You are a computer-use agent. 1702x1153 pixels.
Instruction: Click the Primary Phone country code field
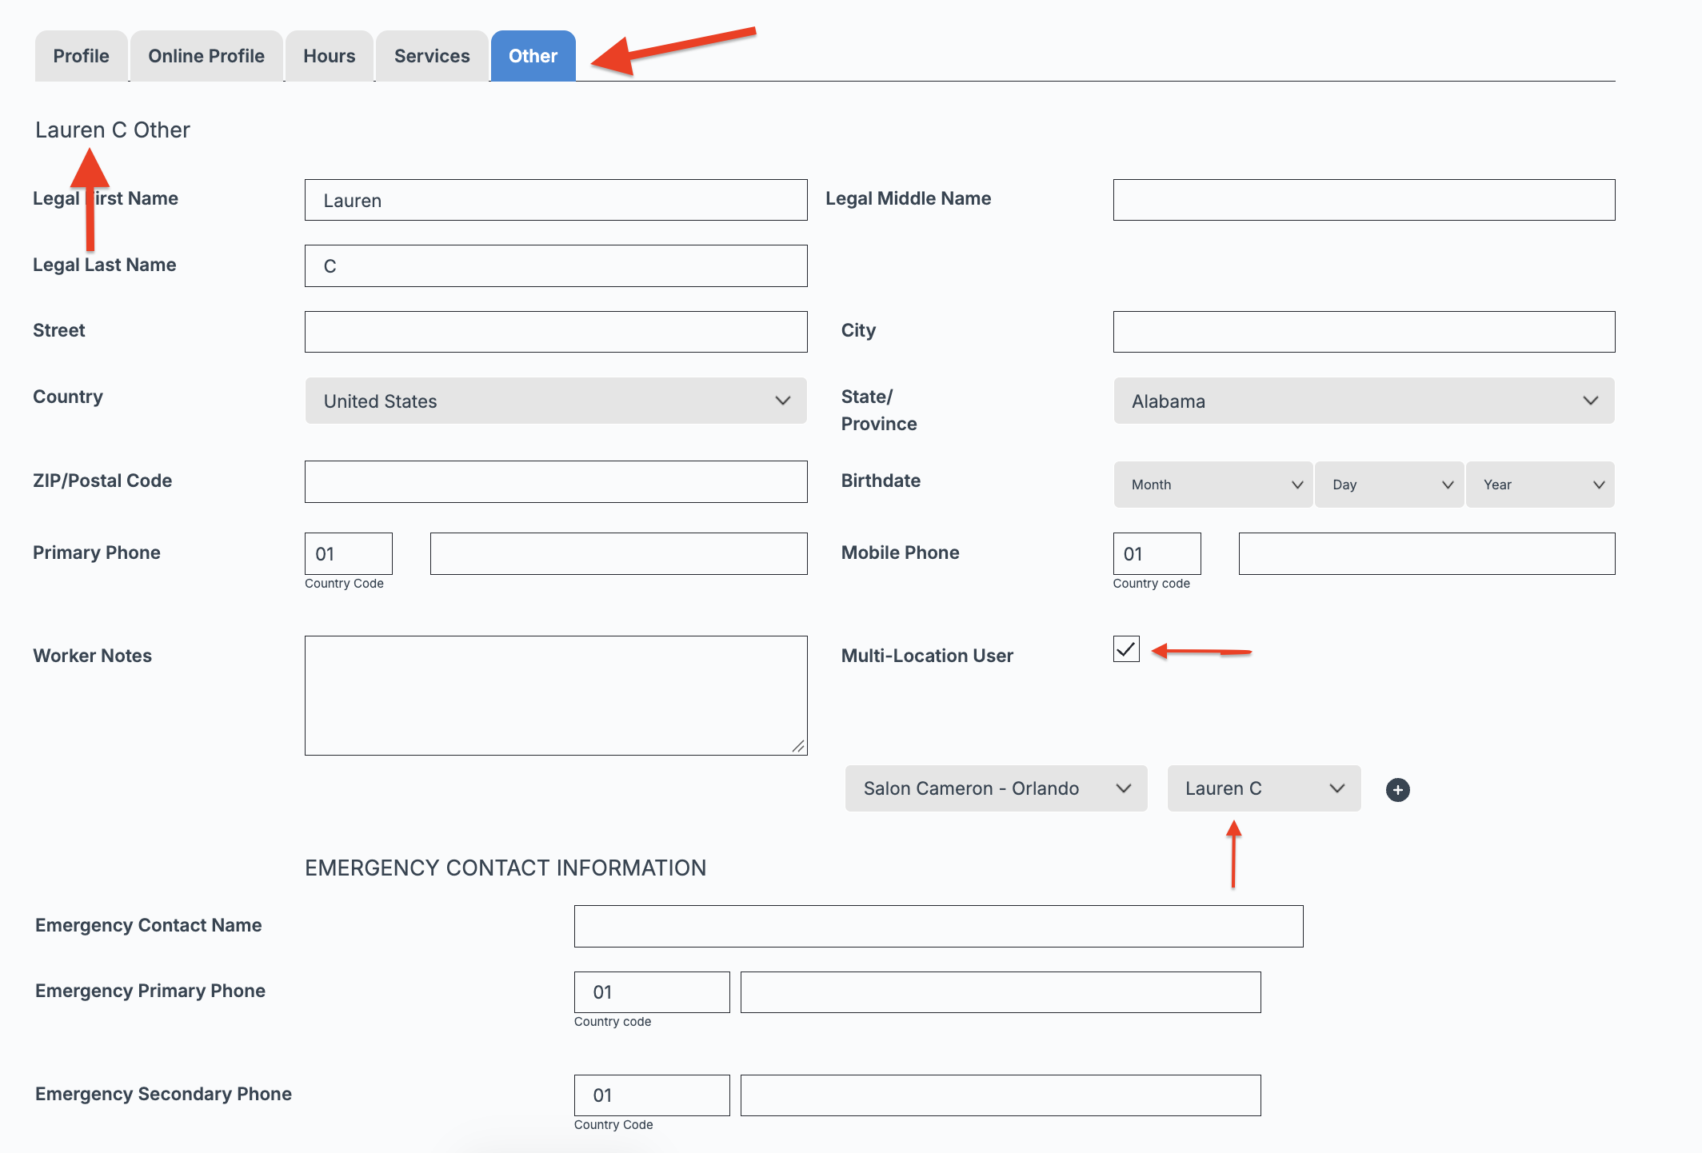(349, 553)
